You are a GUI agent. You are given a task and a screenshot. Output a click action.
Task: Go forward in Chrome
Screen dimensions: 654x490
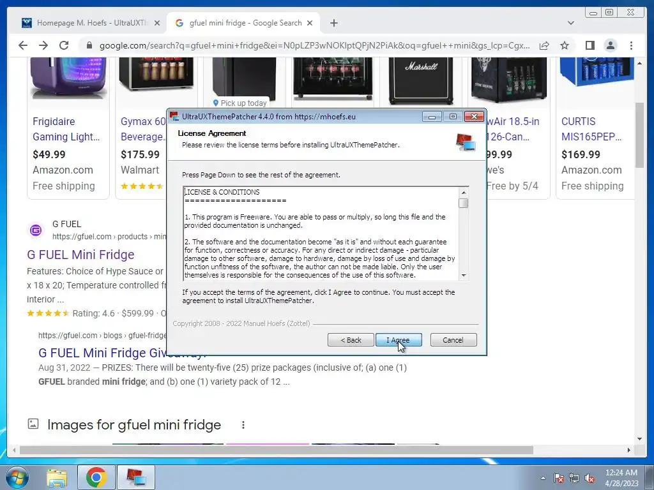click(43, 45)
